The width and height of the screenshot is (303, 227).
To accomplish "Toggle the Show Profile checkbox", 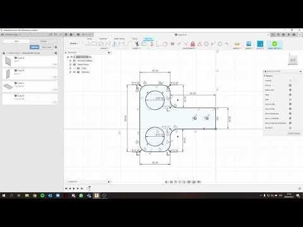I will 290,104.
